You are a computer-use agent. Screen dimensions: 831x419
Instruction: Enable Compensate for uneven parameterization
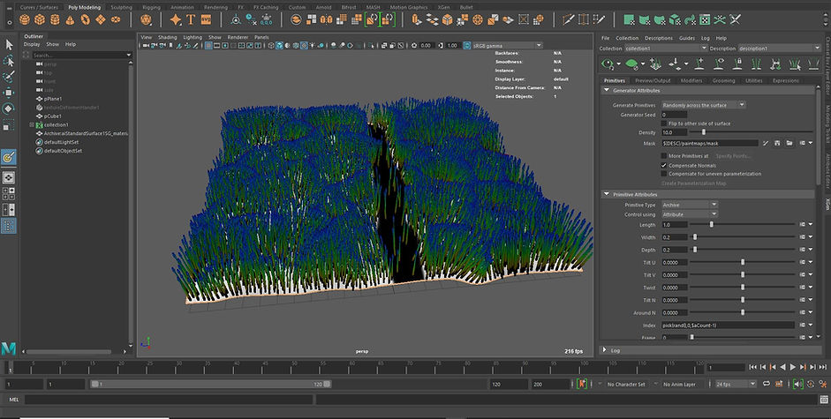663,174
